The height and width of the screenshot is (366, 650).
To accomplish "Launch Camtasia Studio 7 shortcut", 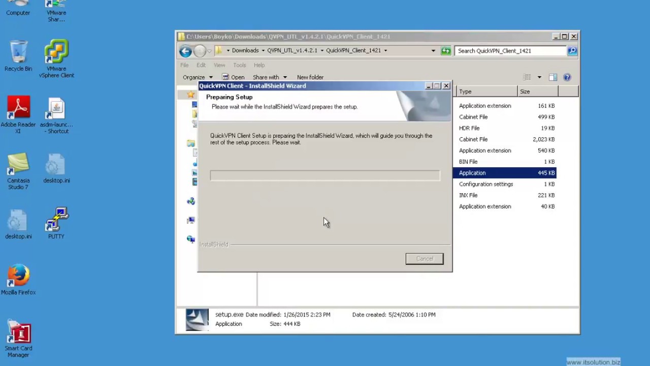I will [x=18, y=171].
